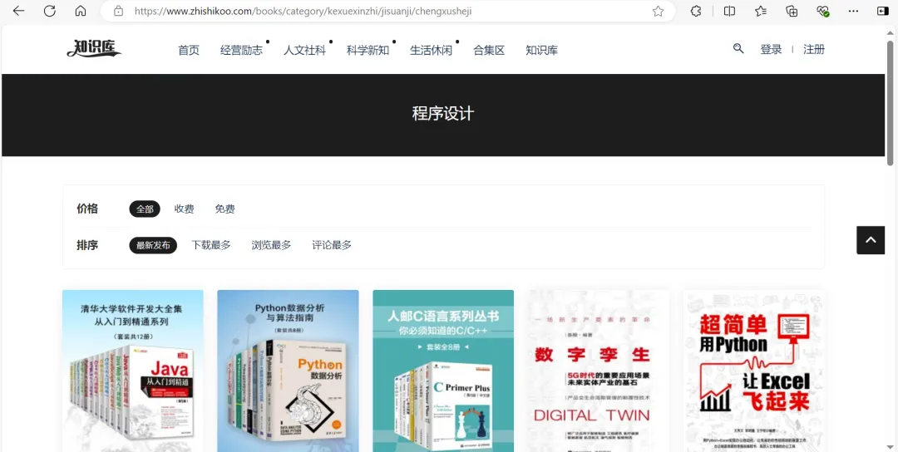Click the 登录 link

point(771,49)
